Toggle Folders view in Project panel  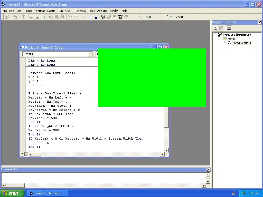[x=229, y=28]
